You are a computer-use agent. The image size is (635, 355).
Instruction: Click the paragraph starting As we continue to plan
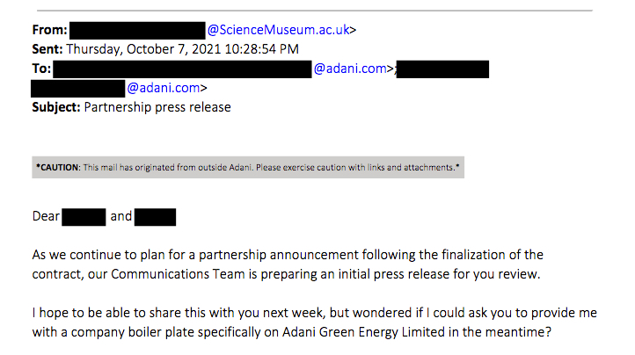point(287,264)
